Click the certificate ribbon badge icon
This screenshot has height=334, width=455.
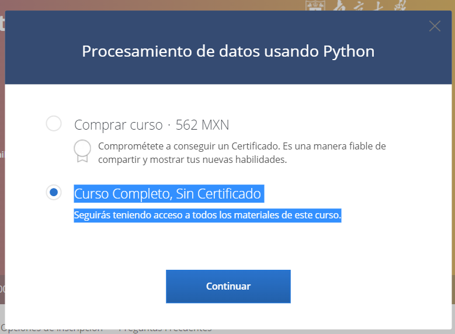(x=82, y=150)
